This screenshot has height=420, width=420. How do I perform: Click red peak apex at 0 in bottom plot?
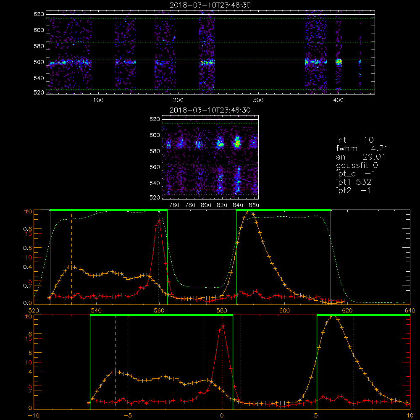223,325
